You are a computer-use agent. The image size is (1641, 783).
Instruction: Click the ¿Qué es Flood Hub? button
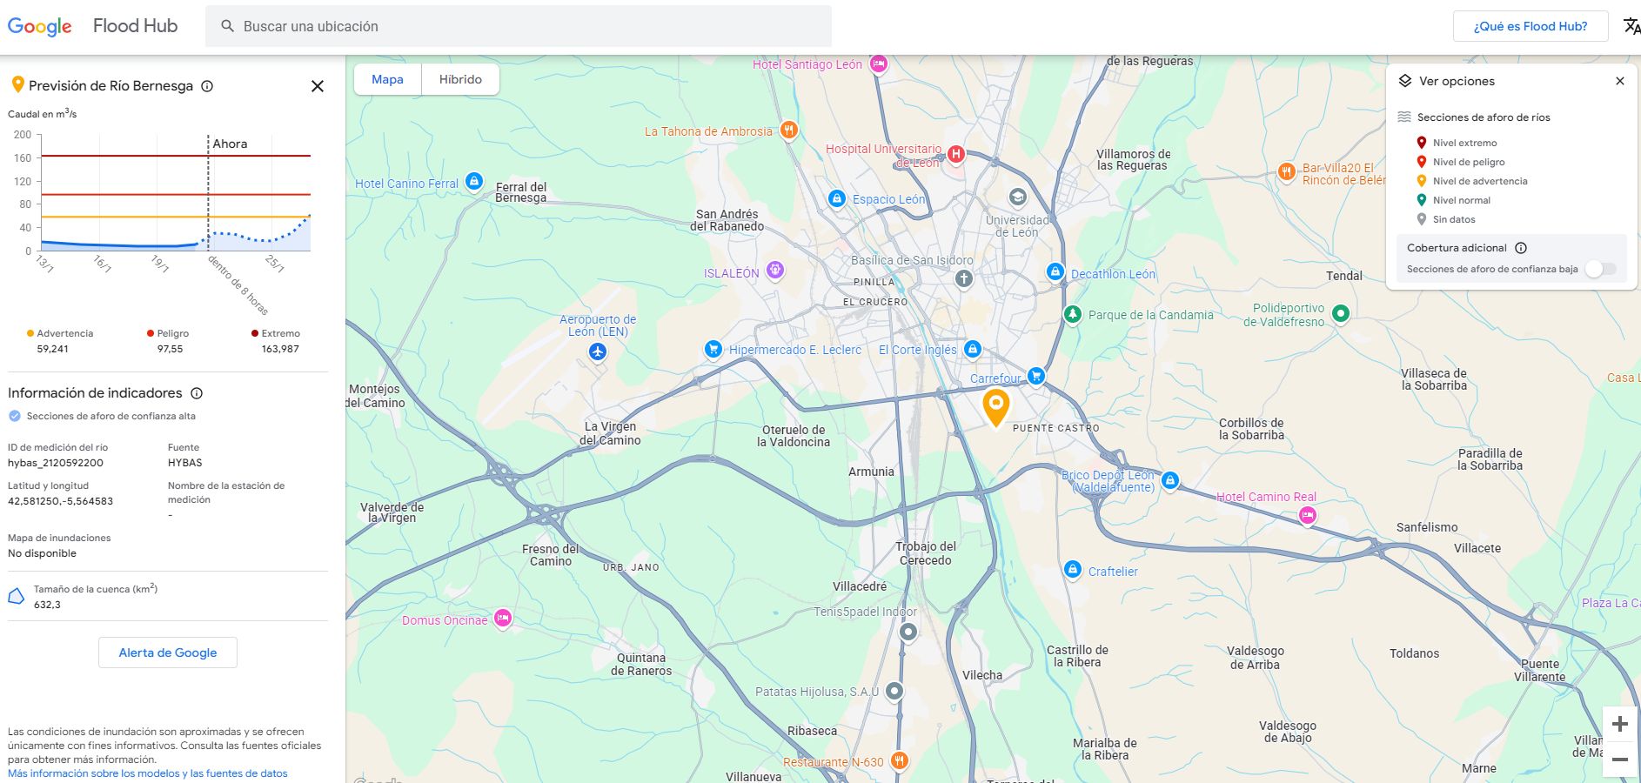pyautogui.click(x=1530, y=26)
